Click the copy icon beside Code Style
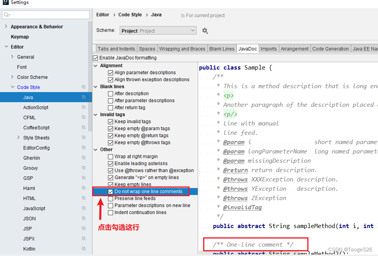378x256 pixels. click(x=84, y=87)
